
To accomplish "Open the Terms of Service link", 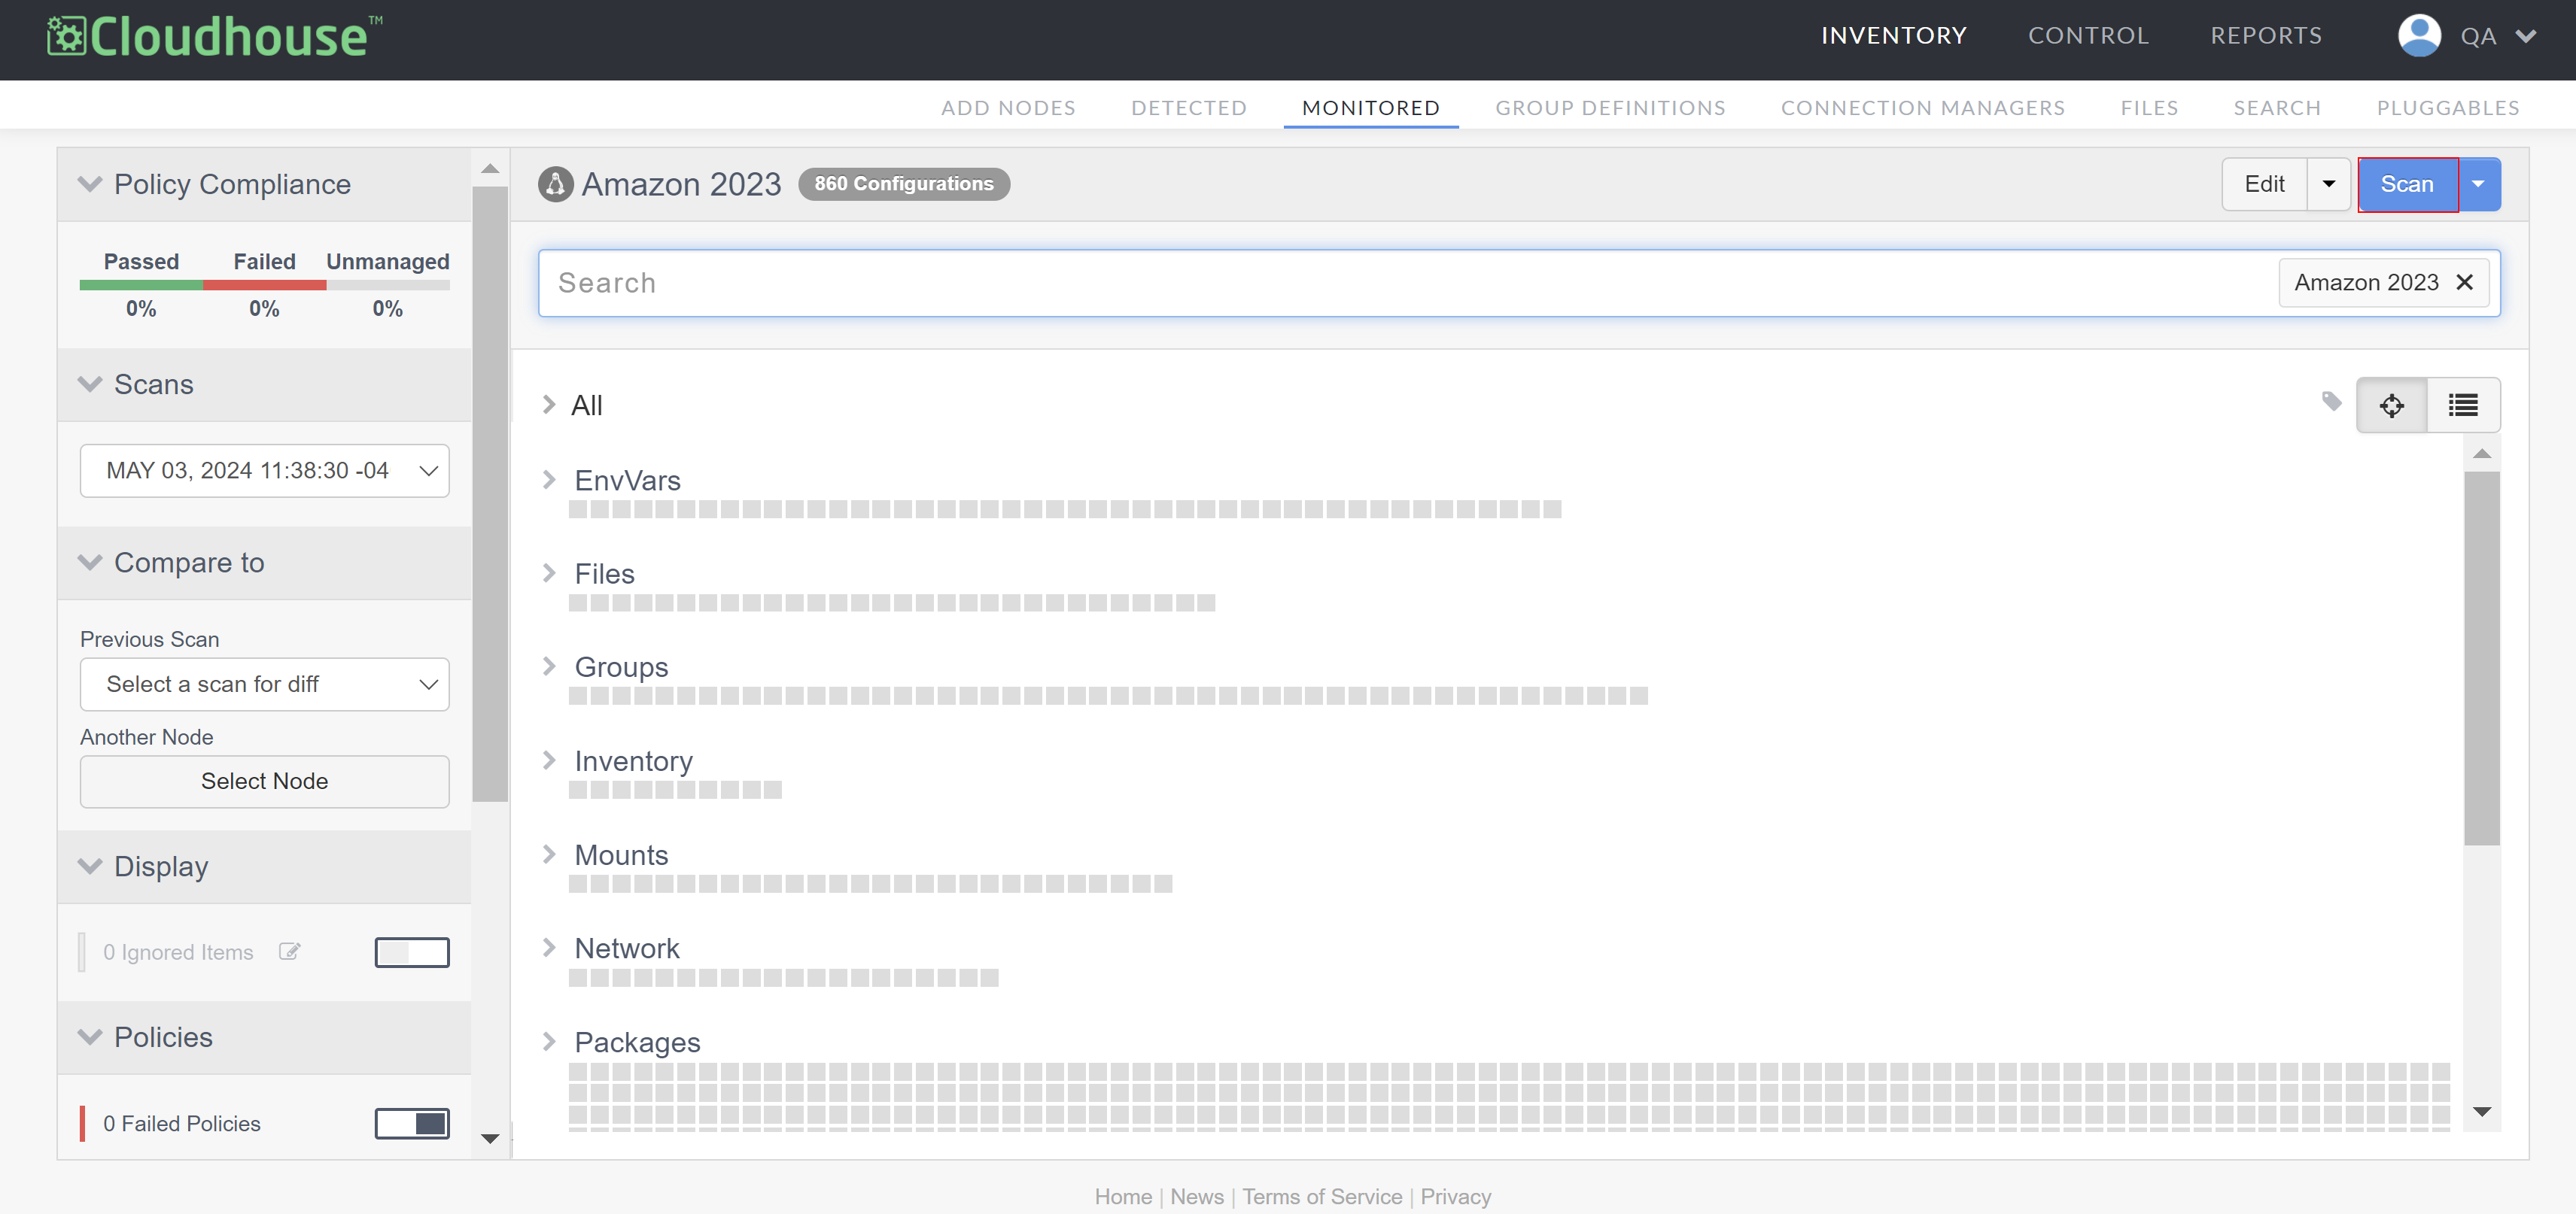I will (1322, 1197).
